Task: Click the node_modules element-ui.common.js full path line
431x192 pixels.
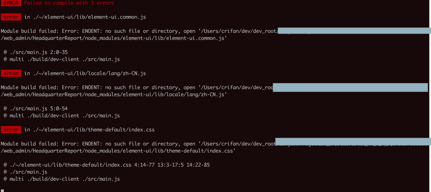Action: point(114,38)
